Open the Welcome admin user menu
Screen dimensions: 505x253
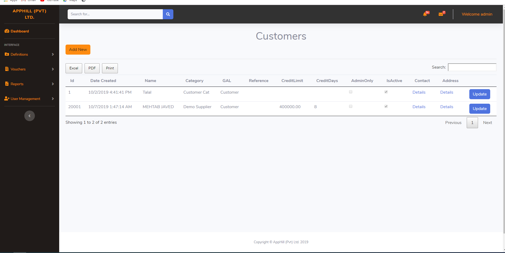(477, 14)
